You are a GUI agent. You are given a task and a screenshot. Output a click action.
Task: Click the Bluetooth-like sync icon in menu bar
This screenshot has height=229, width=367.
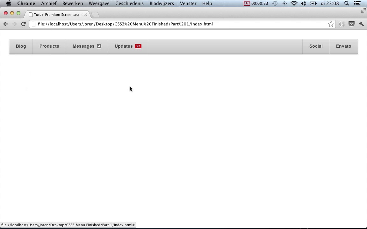(x=284, y=3)
